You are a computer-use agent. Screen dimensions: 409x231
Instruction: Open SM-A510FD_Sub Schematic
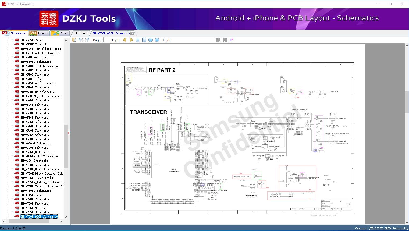tap(39, 66)
